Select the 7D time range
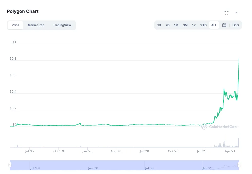Screen dimensions: 252x174 (167, 25)
